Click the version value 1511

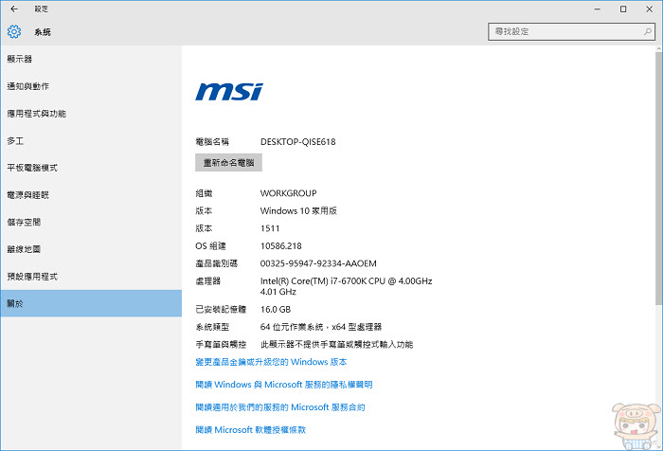coord(270,228)
